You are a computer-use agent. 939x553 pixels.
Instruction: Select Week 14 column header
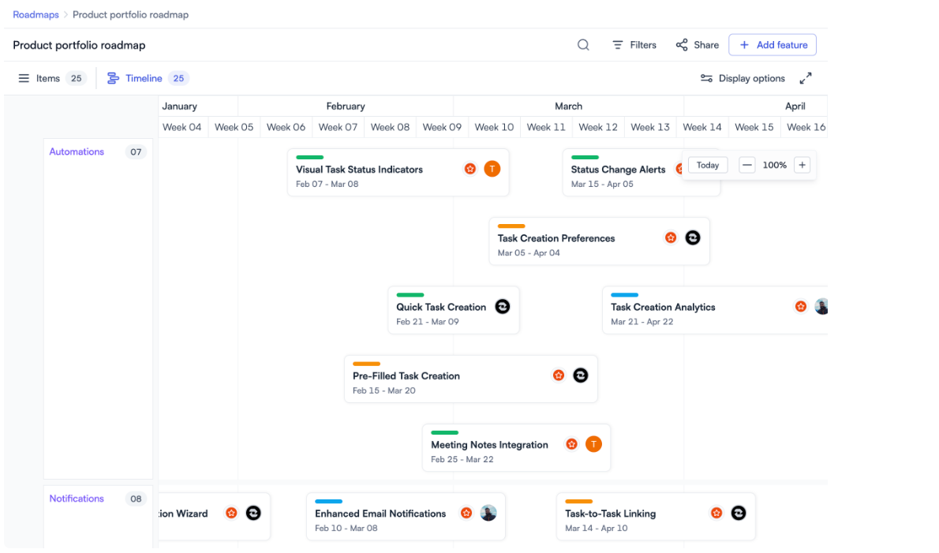(701, 127)
